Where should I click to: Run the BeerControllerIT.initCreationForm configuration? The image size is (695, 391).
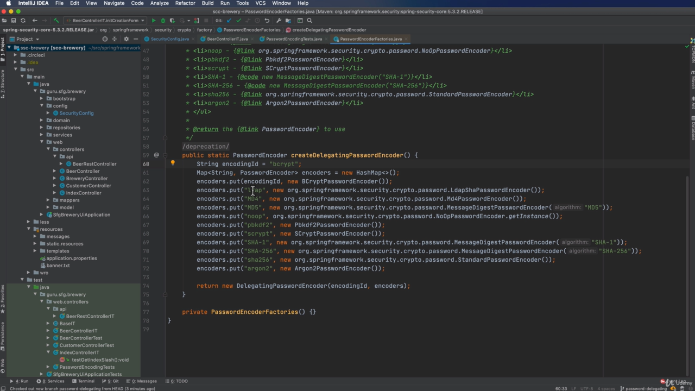154,21
